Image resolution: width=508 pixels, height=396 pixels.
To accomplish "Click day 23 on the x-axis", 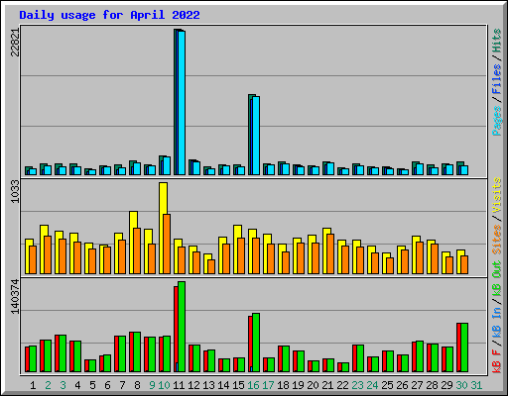I will point(357,385).
